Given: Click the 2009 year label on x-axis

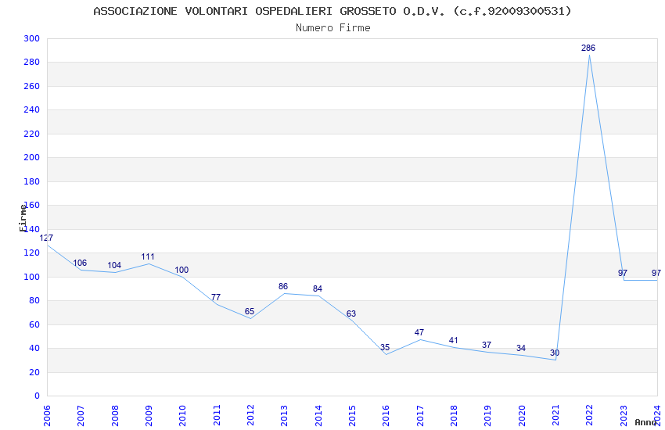Looking at the screenshot, I should point(149,415).
